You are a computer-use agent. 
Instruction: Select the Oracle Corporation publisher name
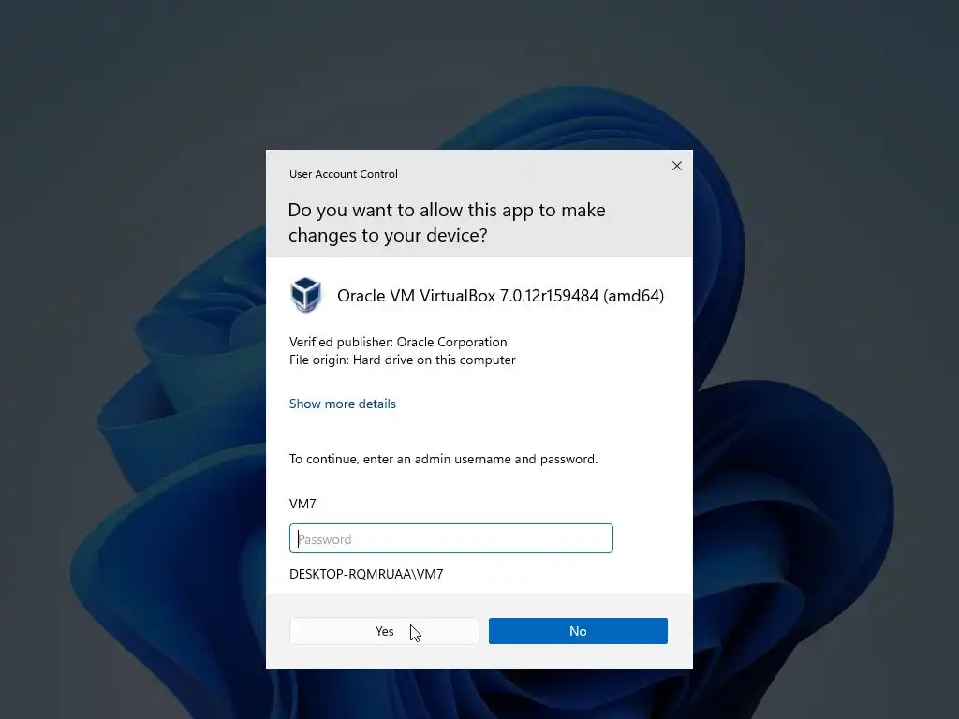tap(452, 342)
